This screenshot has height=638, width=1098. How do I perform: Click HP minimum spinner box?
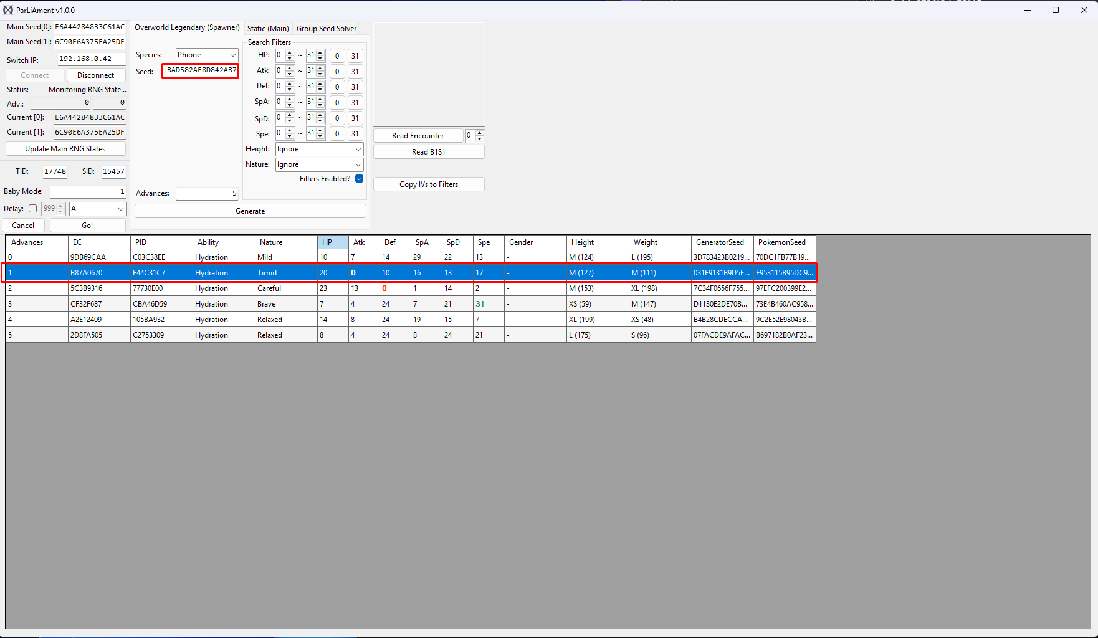(285, 55)
